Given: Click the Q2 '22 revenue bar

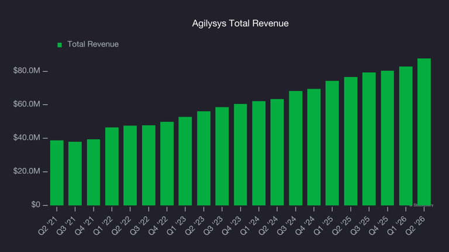Looking at the screenshot, I should pyautogui.click(x=130, y=166).
